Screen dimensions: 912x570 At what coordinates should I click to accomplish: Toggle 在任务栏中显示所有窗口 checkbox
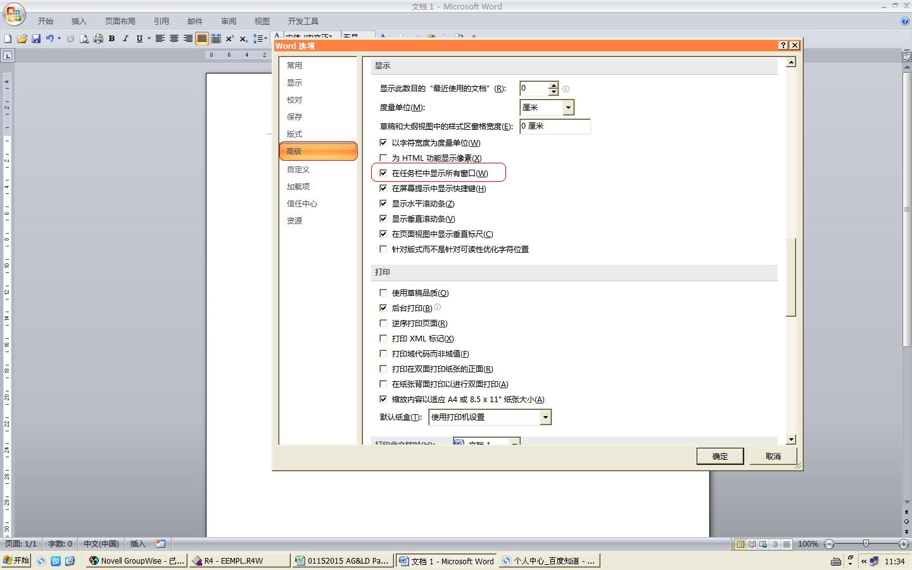[x=383, y=173]
